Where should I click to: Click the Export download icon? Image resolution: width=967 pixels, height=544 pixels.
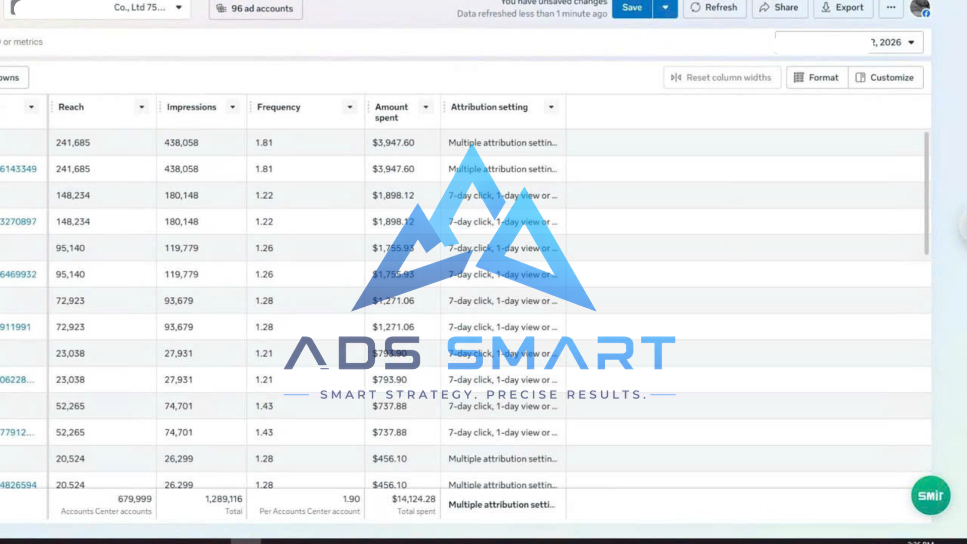(826, 8)
